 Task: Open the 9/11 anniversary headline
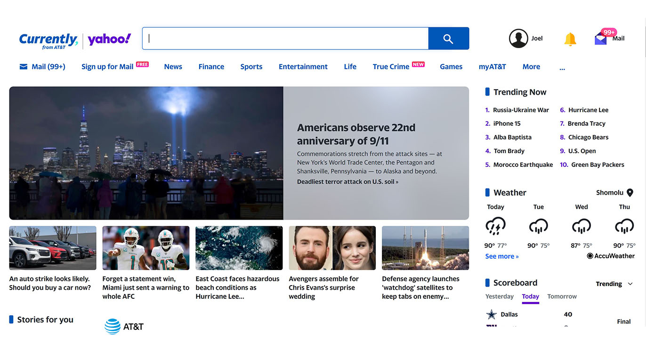coord(356,134)
